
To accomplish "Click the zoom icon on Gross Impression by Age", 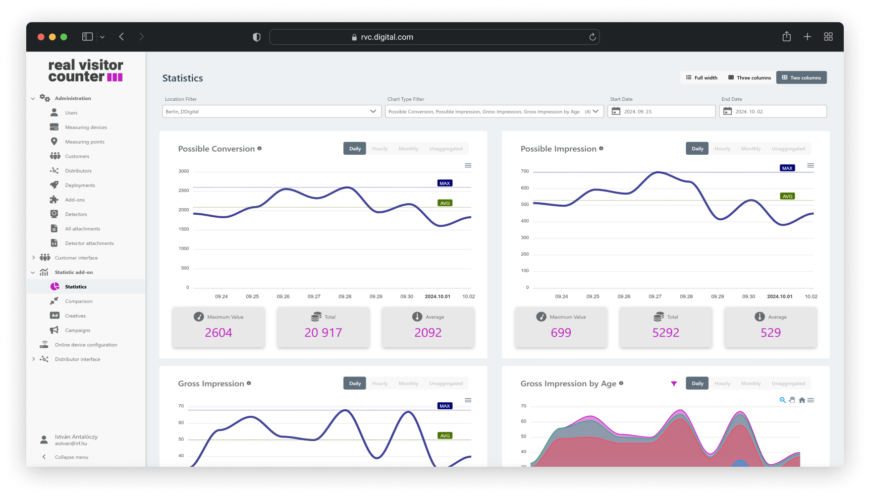I will [783, 400].
